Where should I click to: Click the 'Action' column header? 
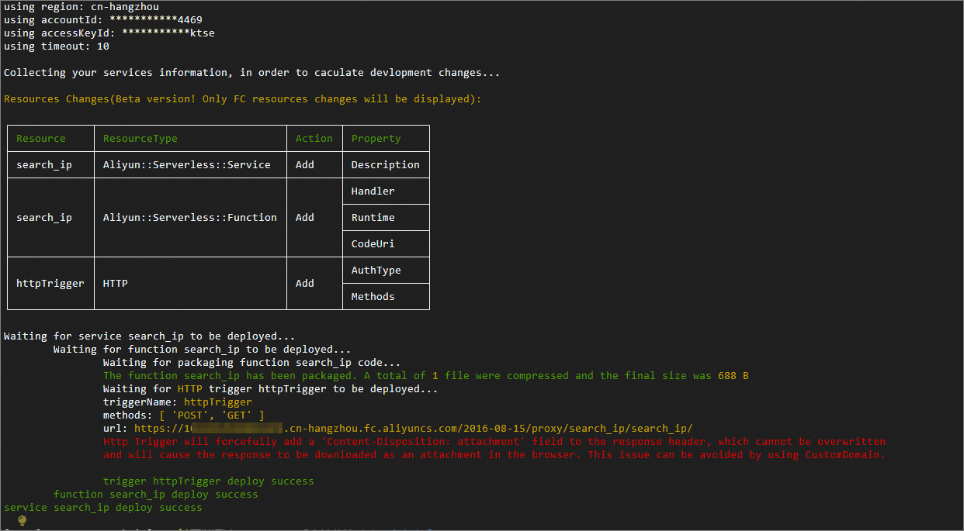(x=314, y=139)
